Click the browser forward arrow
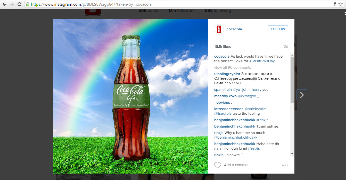The width and height of the screenshot is (346, 180). [12, 4]
